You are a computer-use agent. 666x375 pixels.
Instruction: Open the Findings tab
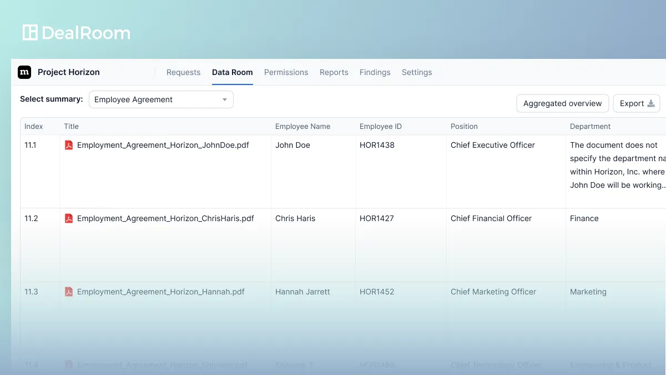[x=375, y=72]
